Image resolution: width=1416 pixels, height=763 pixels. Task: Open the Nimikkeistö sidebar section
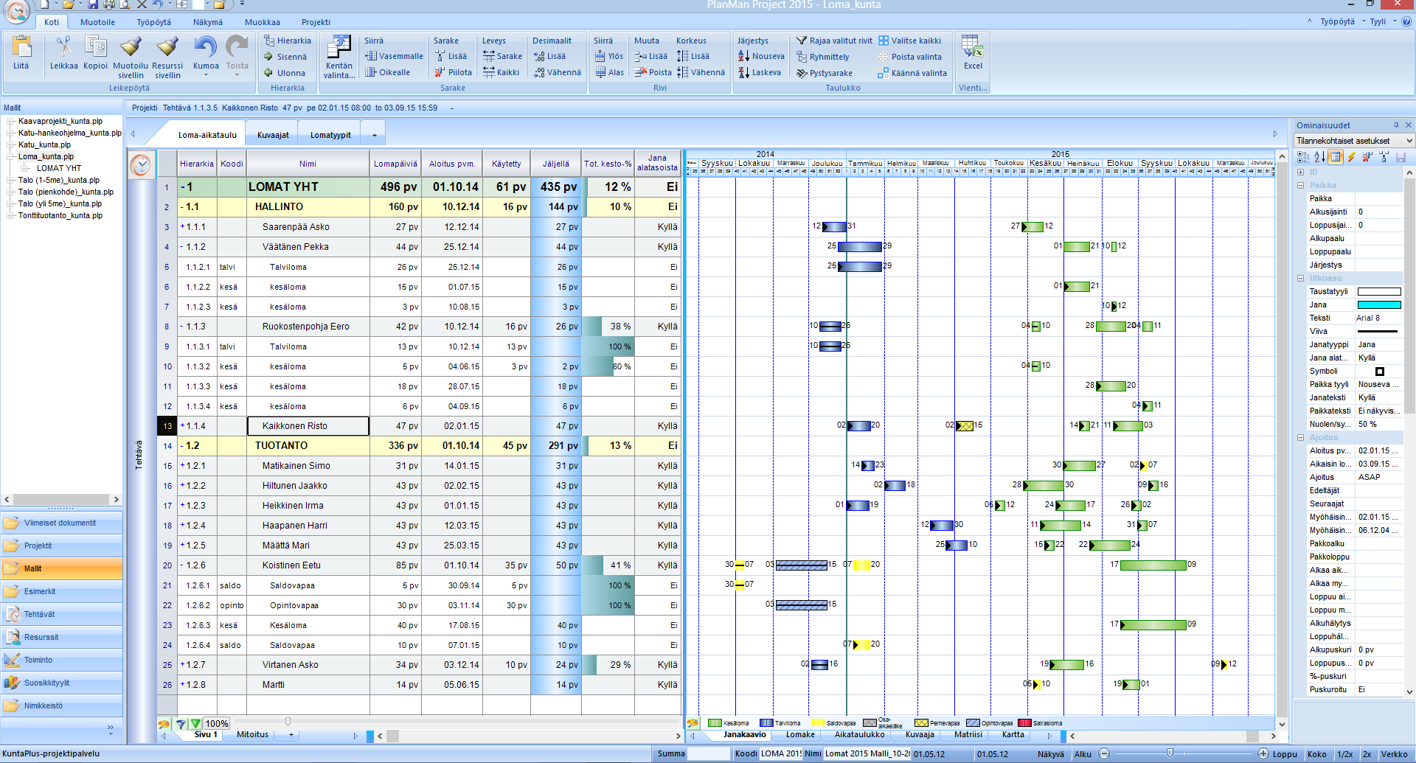[62, 706]
